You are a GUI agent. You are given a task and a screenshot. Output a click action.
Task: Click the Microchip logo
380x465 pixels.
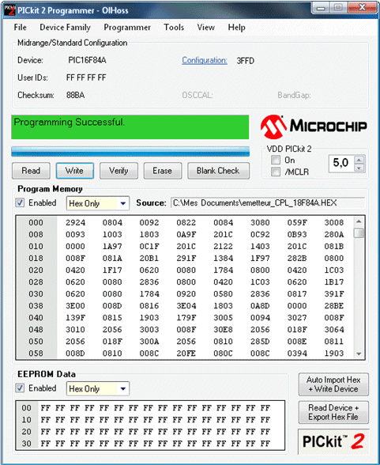tap(314, 127)
